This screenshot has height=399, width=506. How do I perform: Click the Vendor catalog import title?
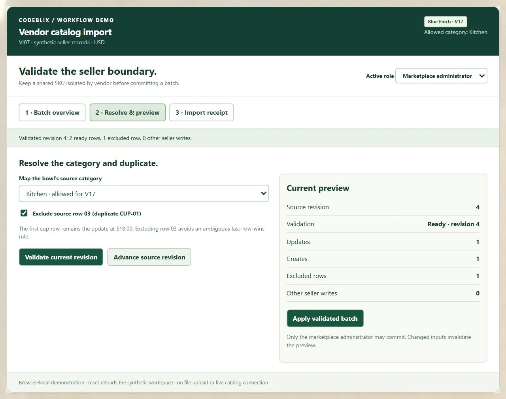(65, 32)
